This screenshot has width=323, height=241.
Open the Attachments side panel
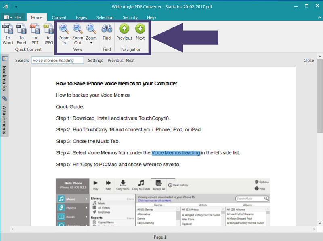coord(4,120)
